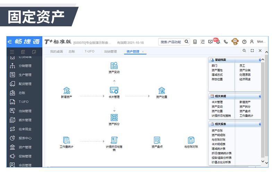This screenshot has width=274, height=184.
Task: Open 资产明细账 report link
Action: tap(219, 135)
